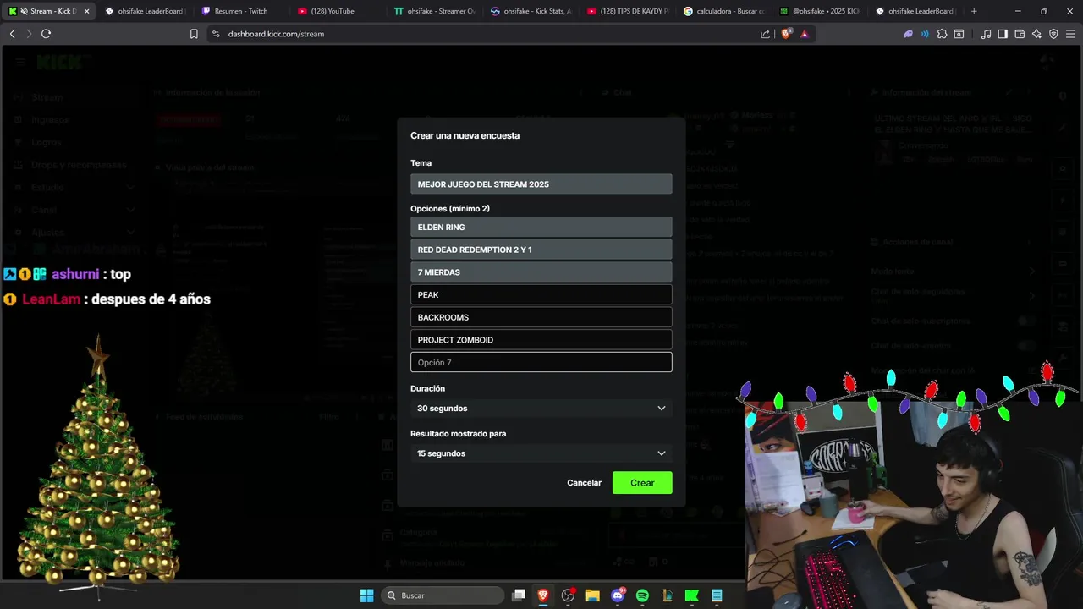The width and height of the screenshot is (1083, 609).
Task: Open Discord from the taskbar
Action: (x=618, y=595)
